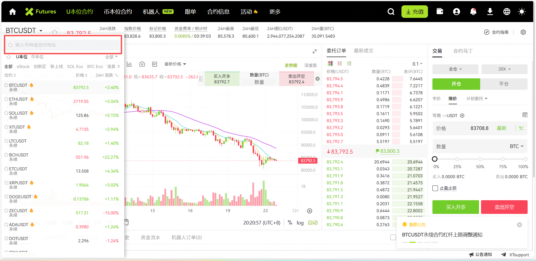
Task: Enable the 止盈止损 checkbox
Action: pyautogui.click(x=435, y=188)
